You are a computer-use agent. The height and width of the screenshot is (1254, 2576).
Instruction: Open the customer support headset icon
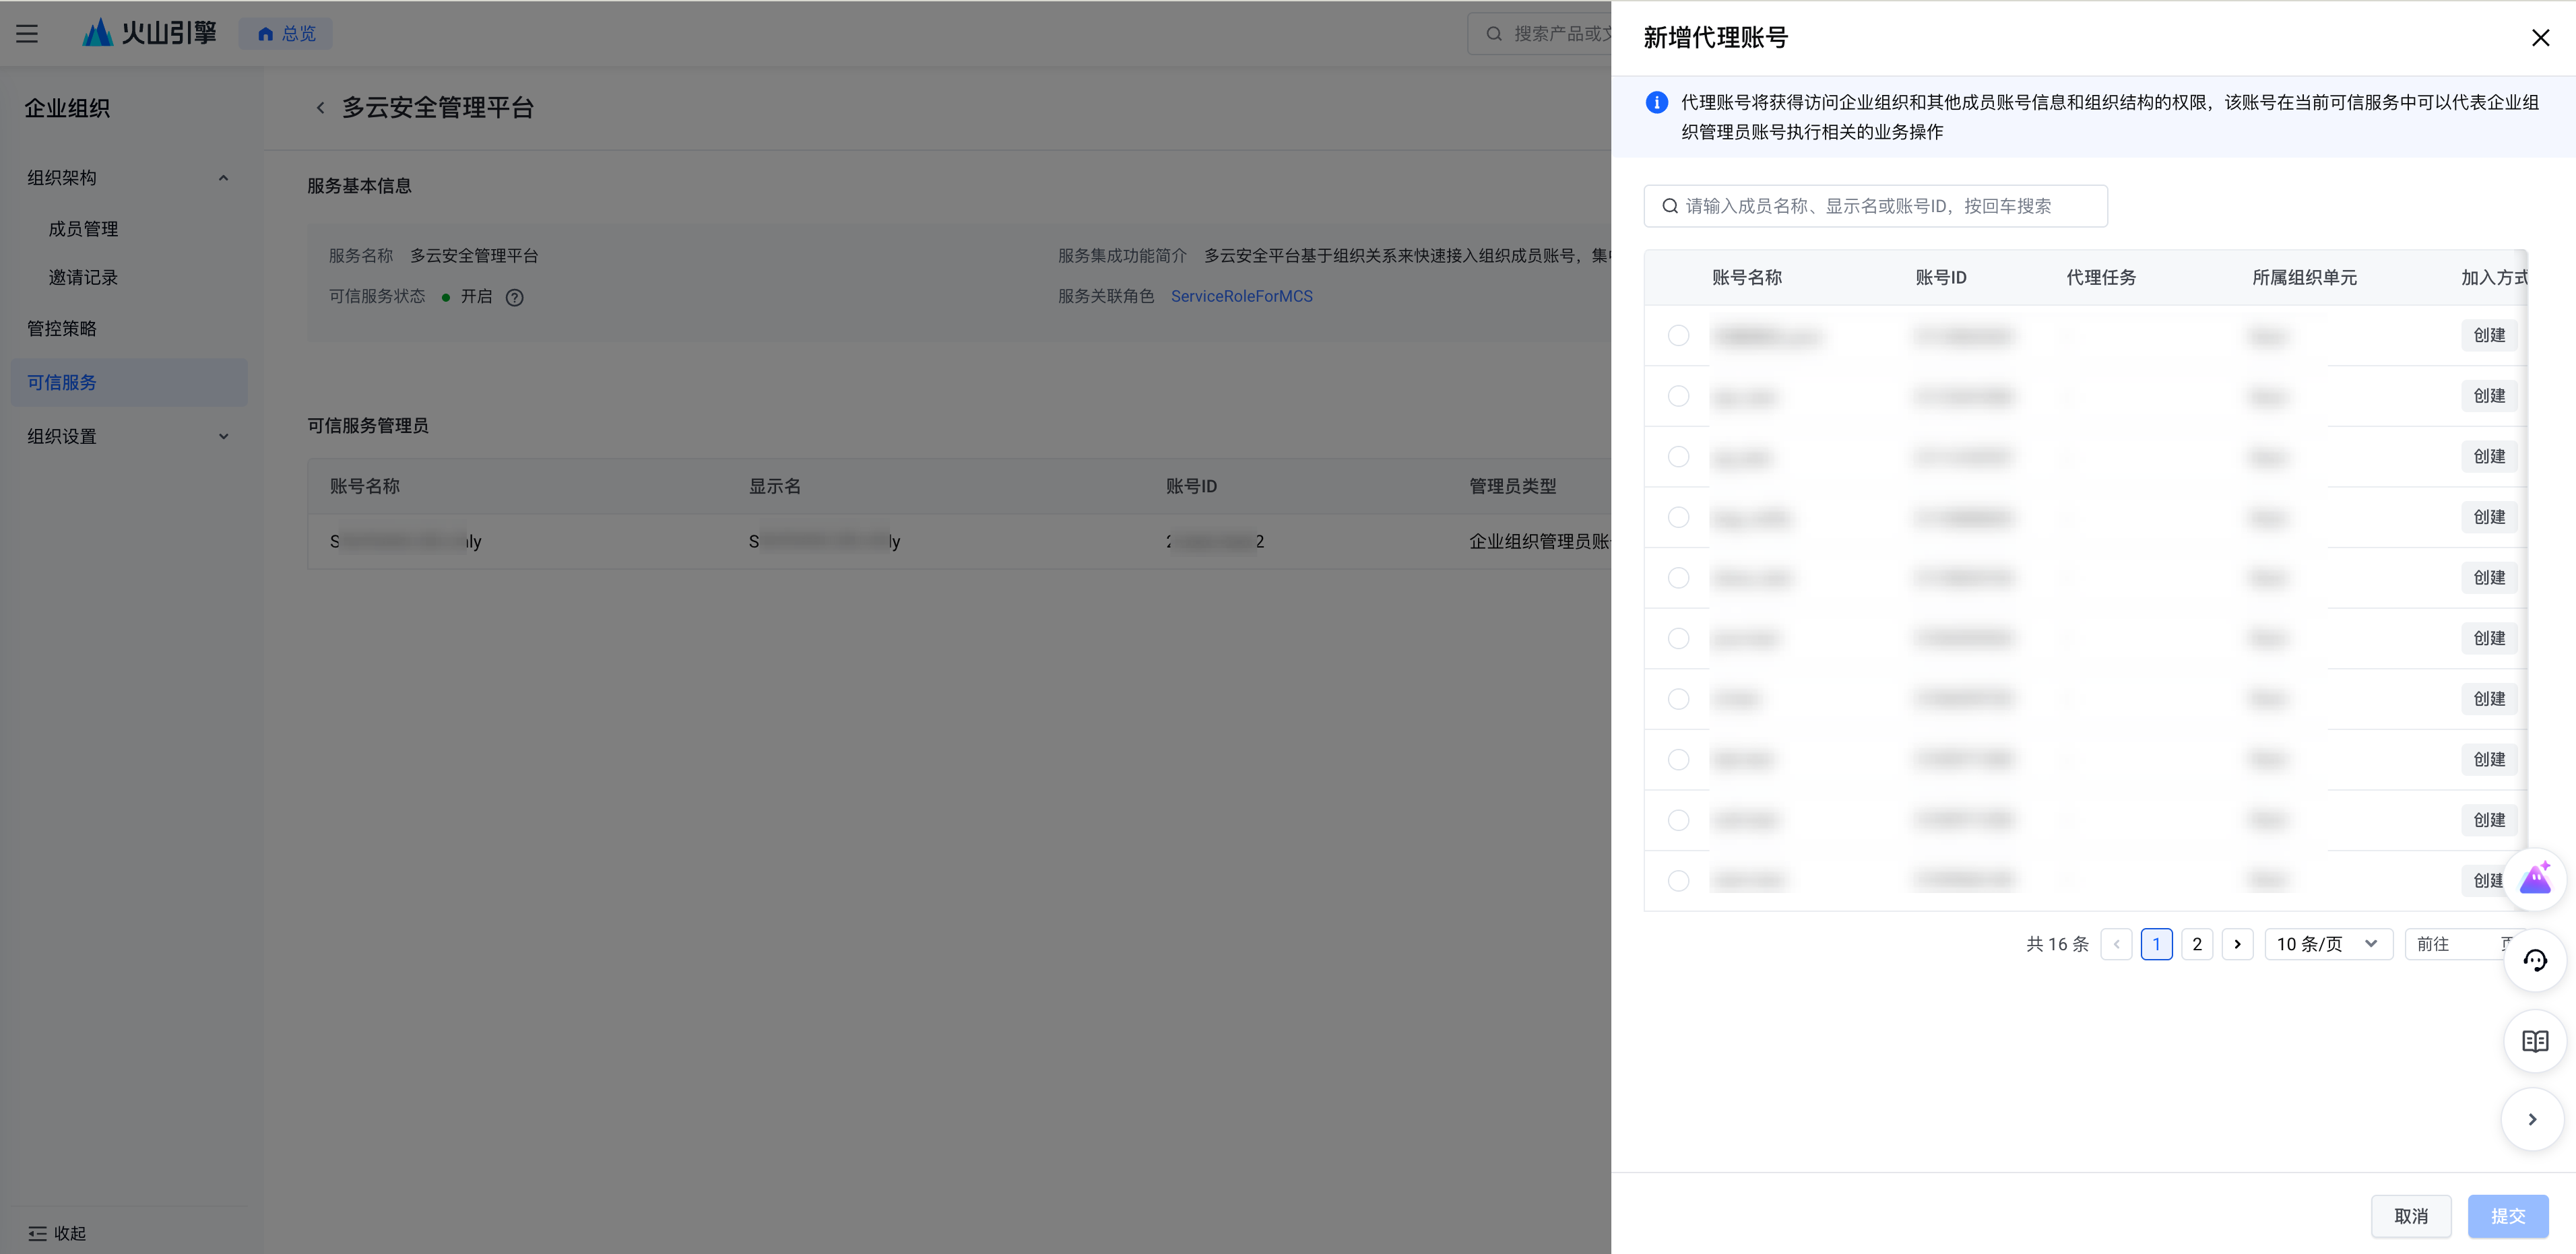2535,960
